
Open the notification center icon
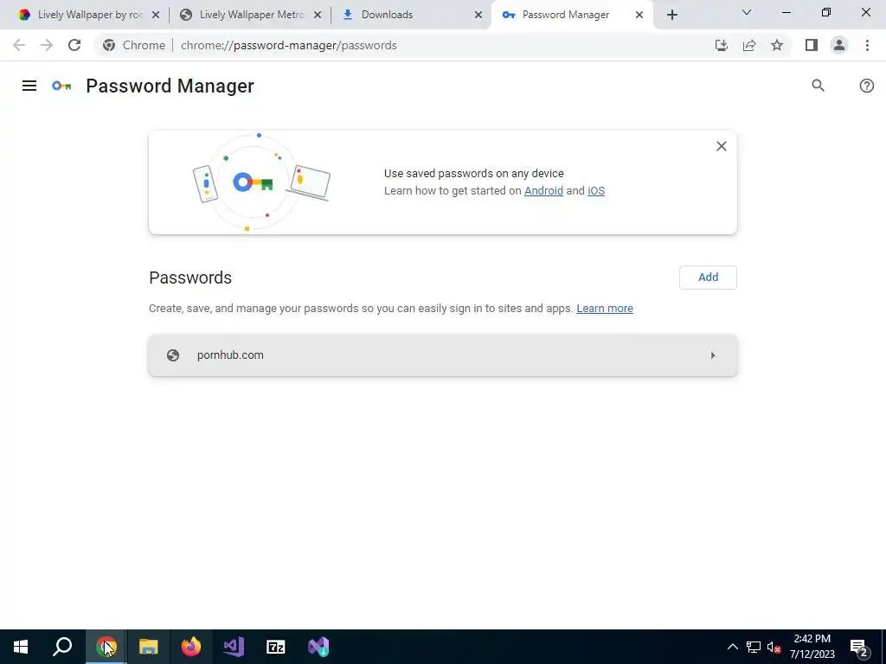859,648
